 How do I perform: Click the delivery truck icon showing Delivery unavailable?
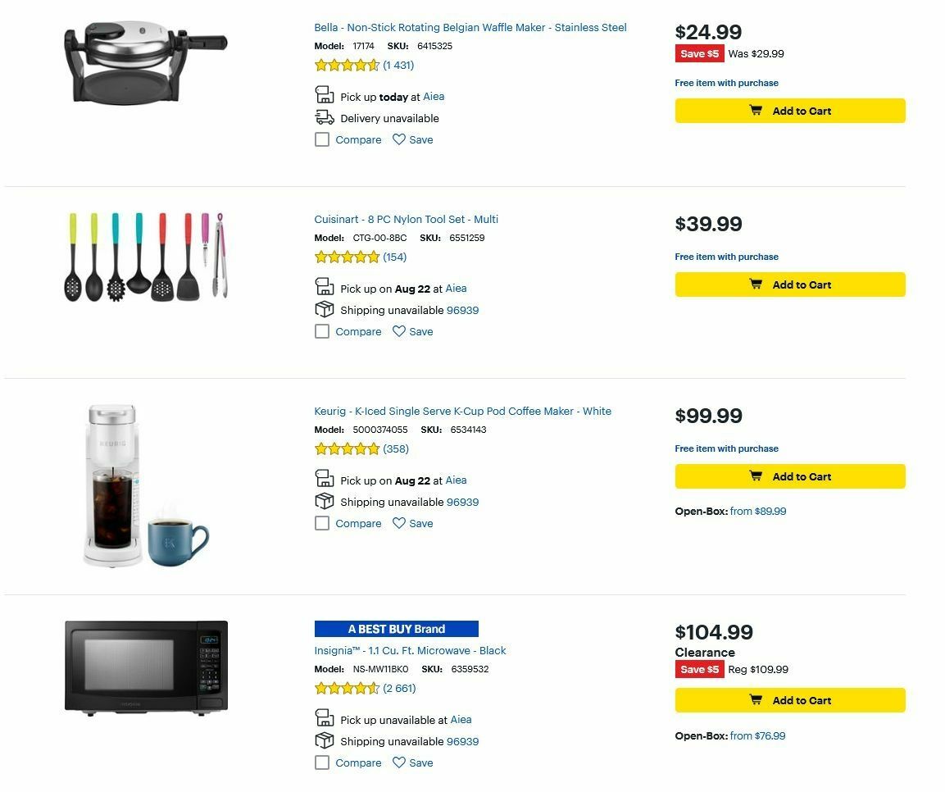coord(324,116)
